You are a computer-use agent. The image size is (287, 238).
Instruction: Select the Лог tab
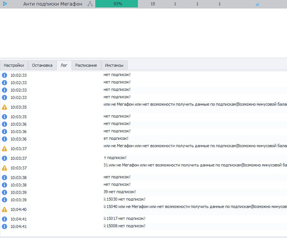click(x=64, y=65)
